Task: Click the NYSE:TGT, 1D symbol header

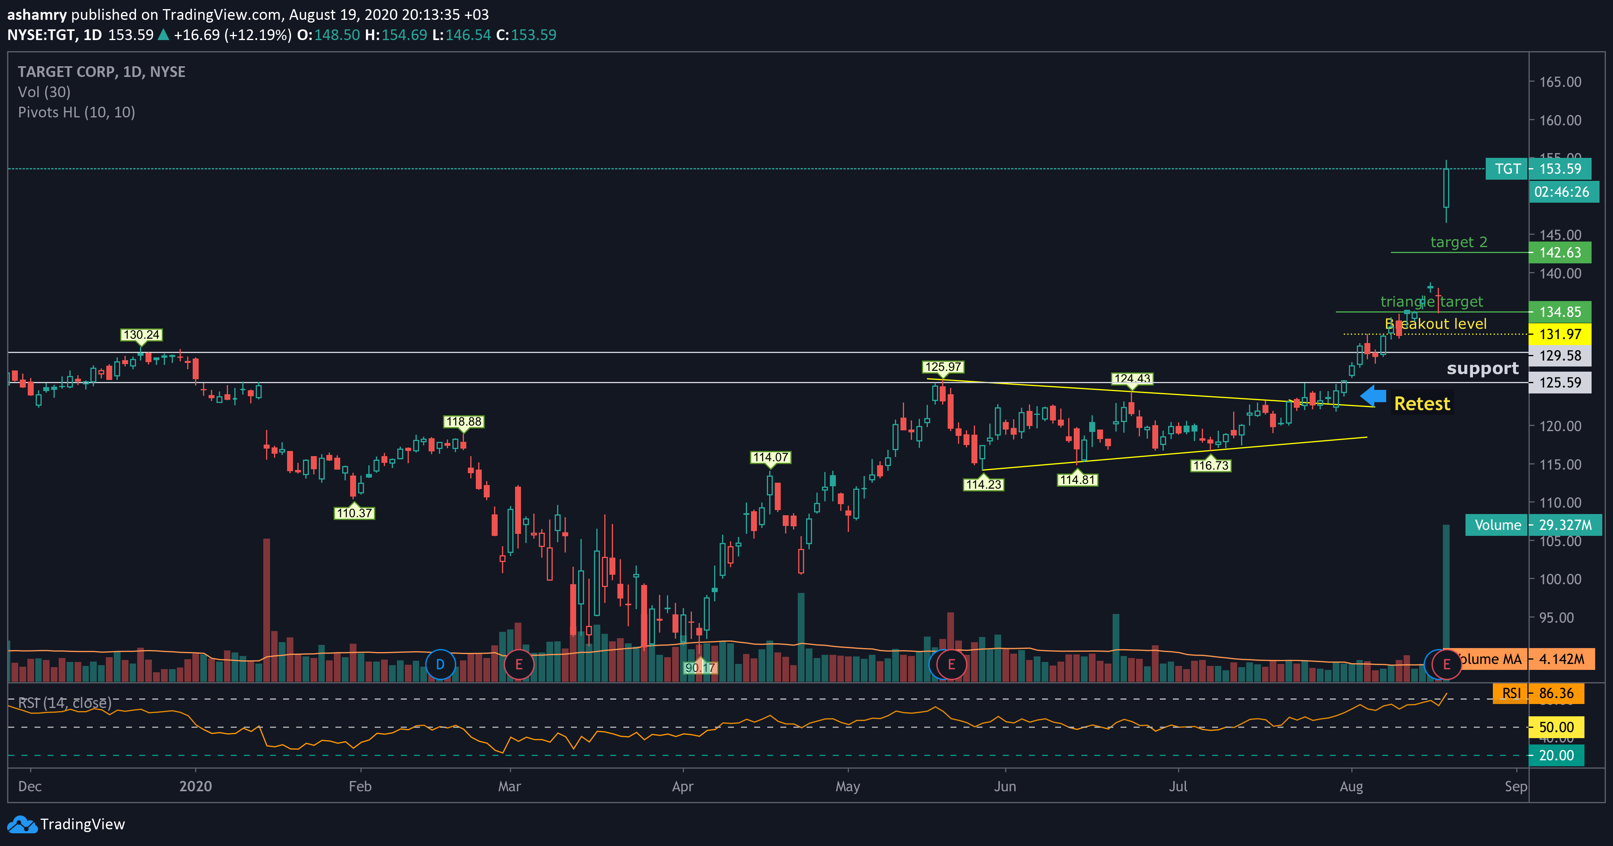Action: point(54,35)
